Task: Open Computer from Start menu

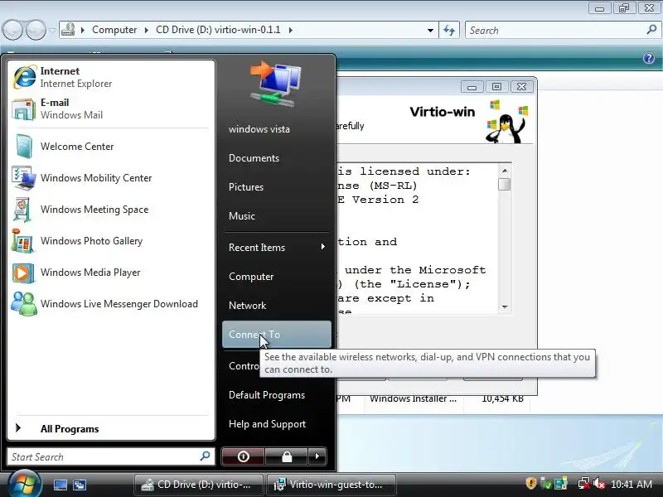Action: coord(251,277)
